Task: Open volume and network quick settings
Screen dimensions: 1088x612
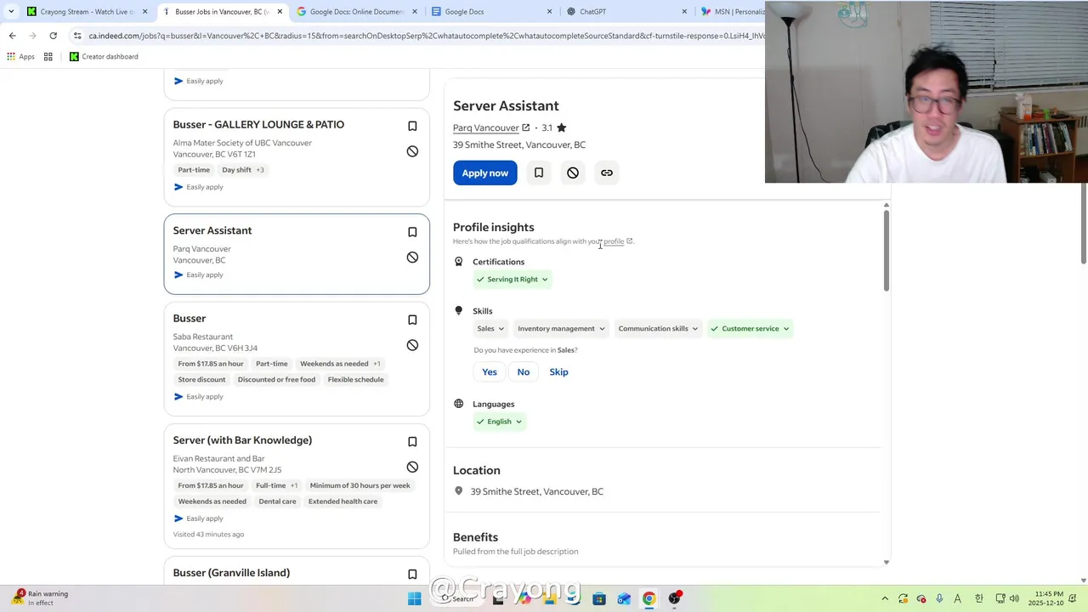Action: 1007,598
